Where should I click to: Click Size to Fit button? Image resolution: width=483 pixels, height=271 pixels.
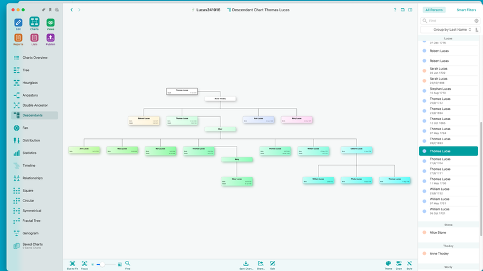tap(72, 265)
